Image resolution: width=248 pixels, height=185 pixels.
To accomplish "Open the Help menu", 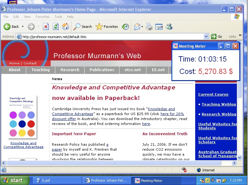I will pyautogui.click(x=70, y=17).
